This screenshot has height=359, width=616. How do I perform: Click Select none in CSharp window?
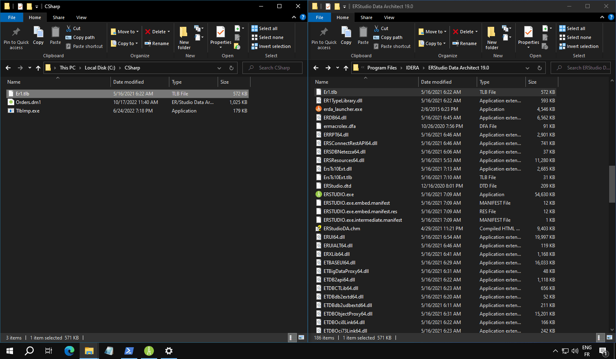tap(267, 37)
